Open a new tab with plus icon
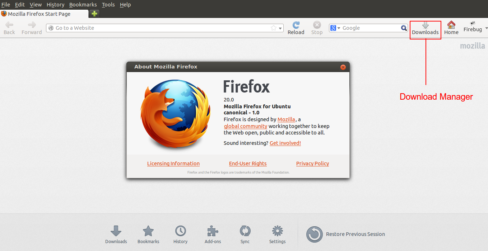The height and width of the screenshot is (251, 488). [x=94, y=14]
